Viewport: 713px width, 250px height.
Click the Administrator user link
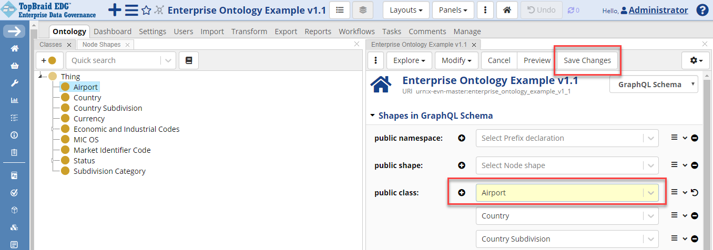[x=658, y=10]
